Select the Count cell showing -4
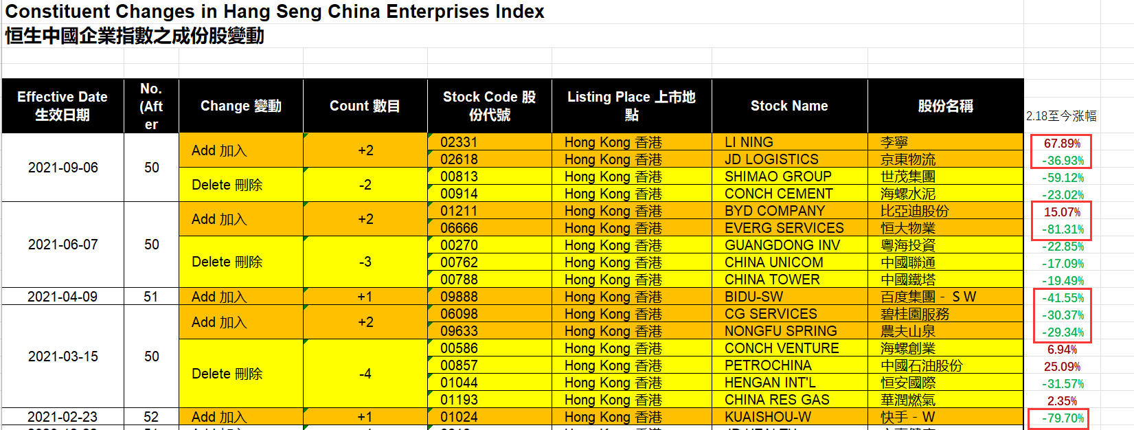Image resolution: width=1134 pixels, height=430 pixels. click(365, 374)
